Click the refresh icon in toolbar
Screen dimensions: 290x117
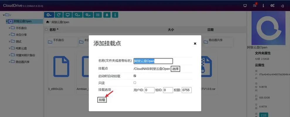pos(59,15)
